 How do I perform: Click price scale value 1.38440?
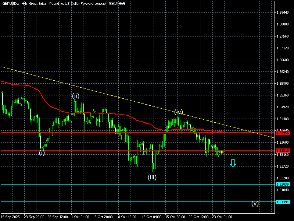(283, 13)
